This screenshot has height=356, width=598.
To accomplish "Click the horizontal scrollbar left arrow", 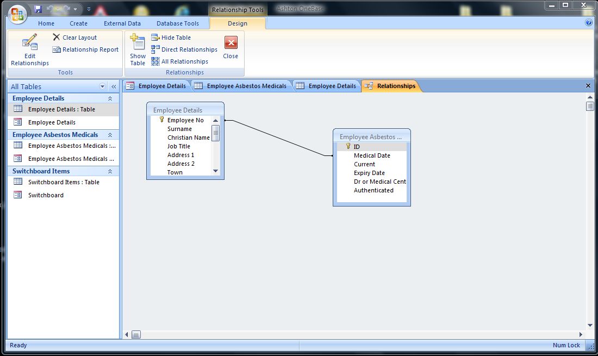I will click(127, 335).
